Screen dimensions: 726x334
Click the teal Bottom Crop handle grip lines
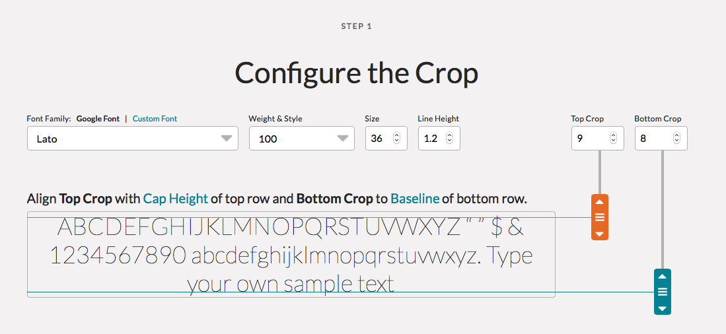click(662, 292)
